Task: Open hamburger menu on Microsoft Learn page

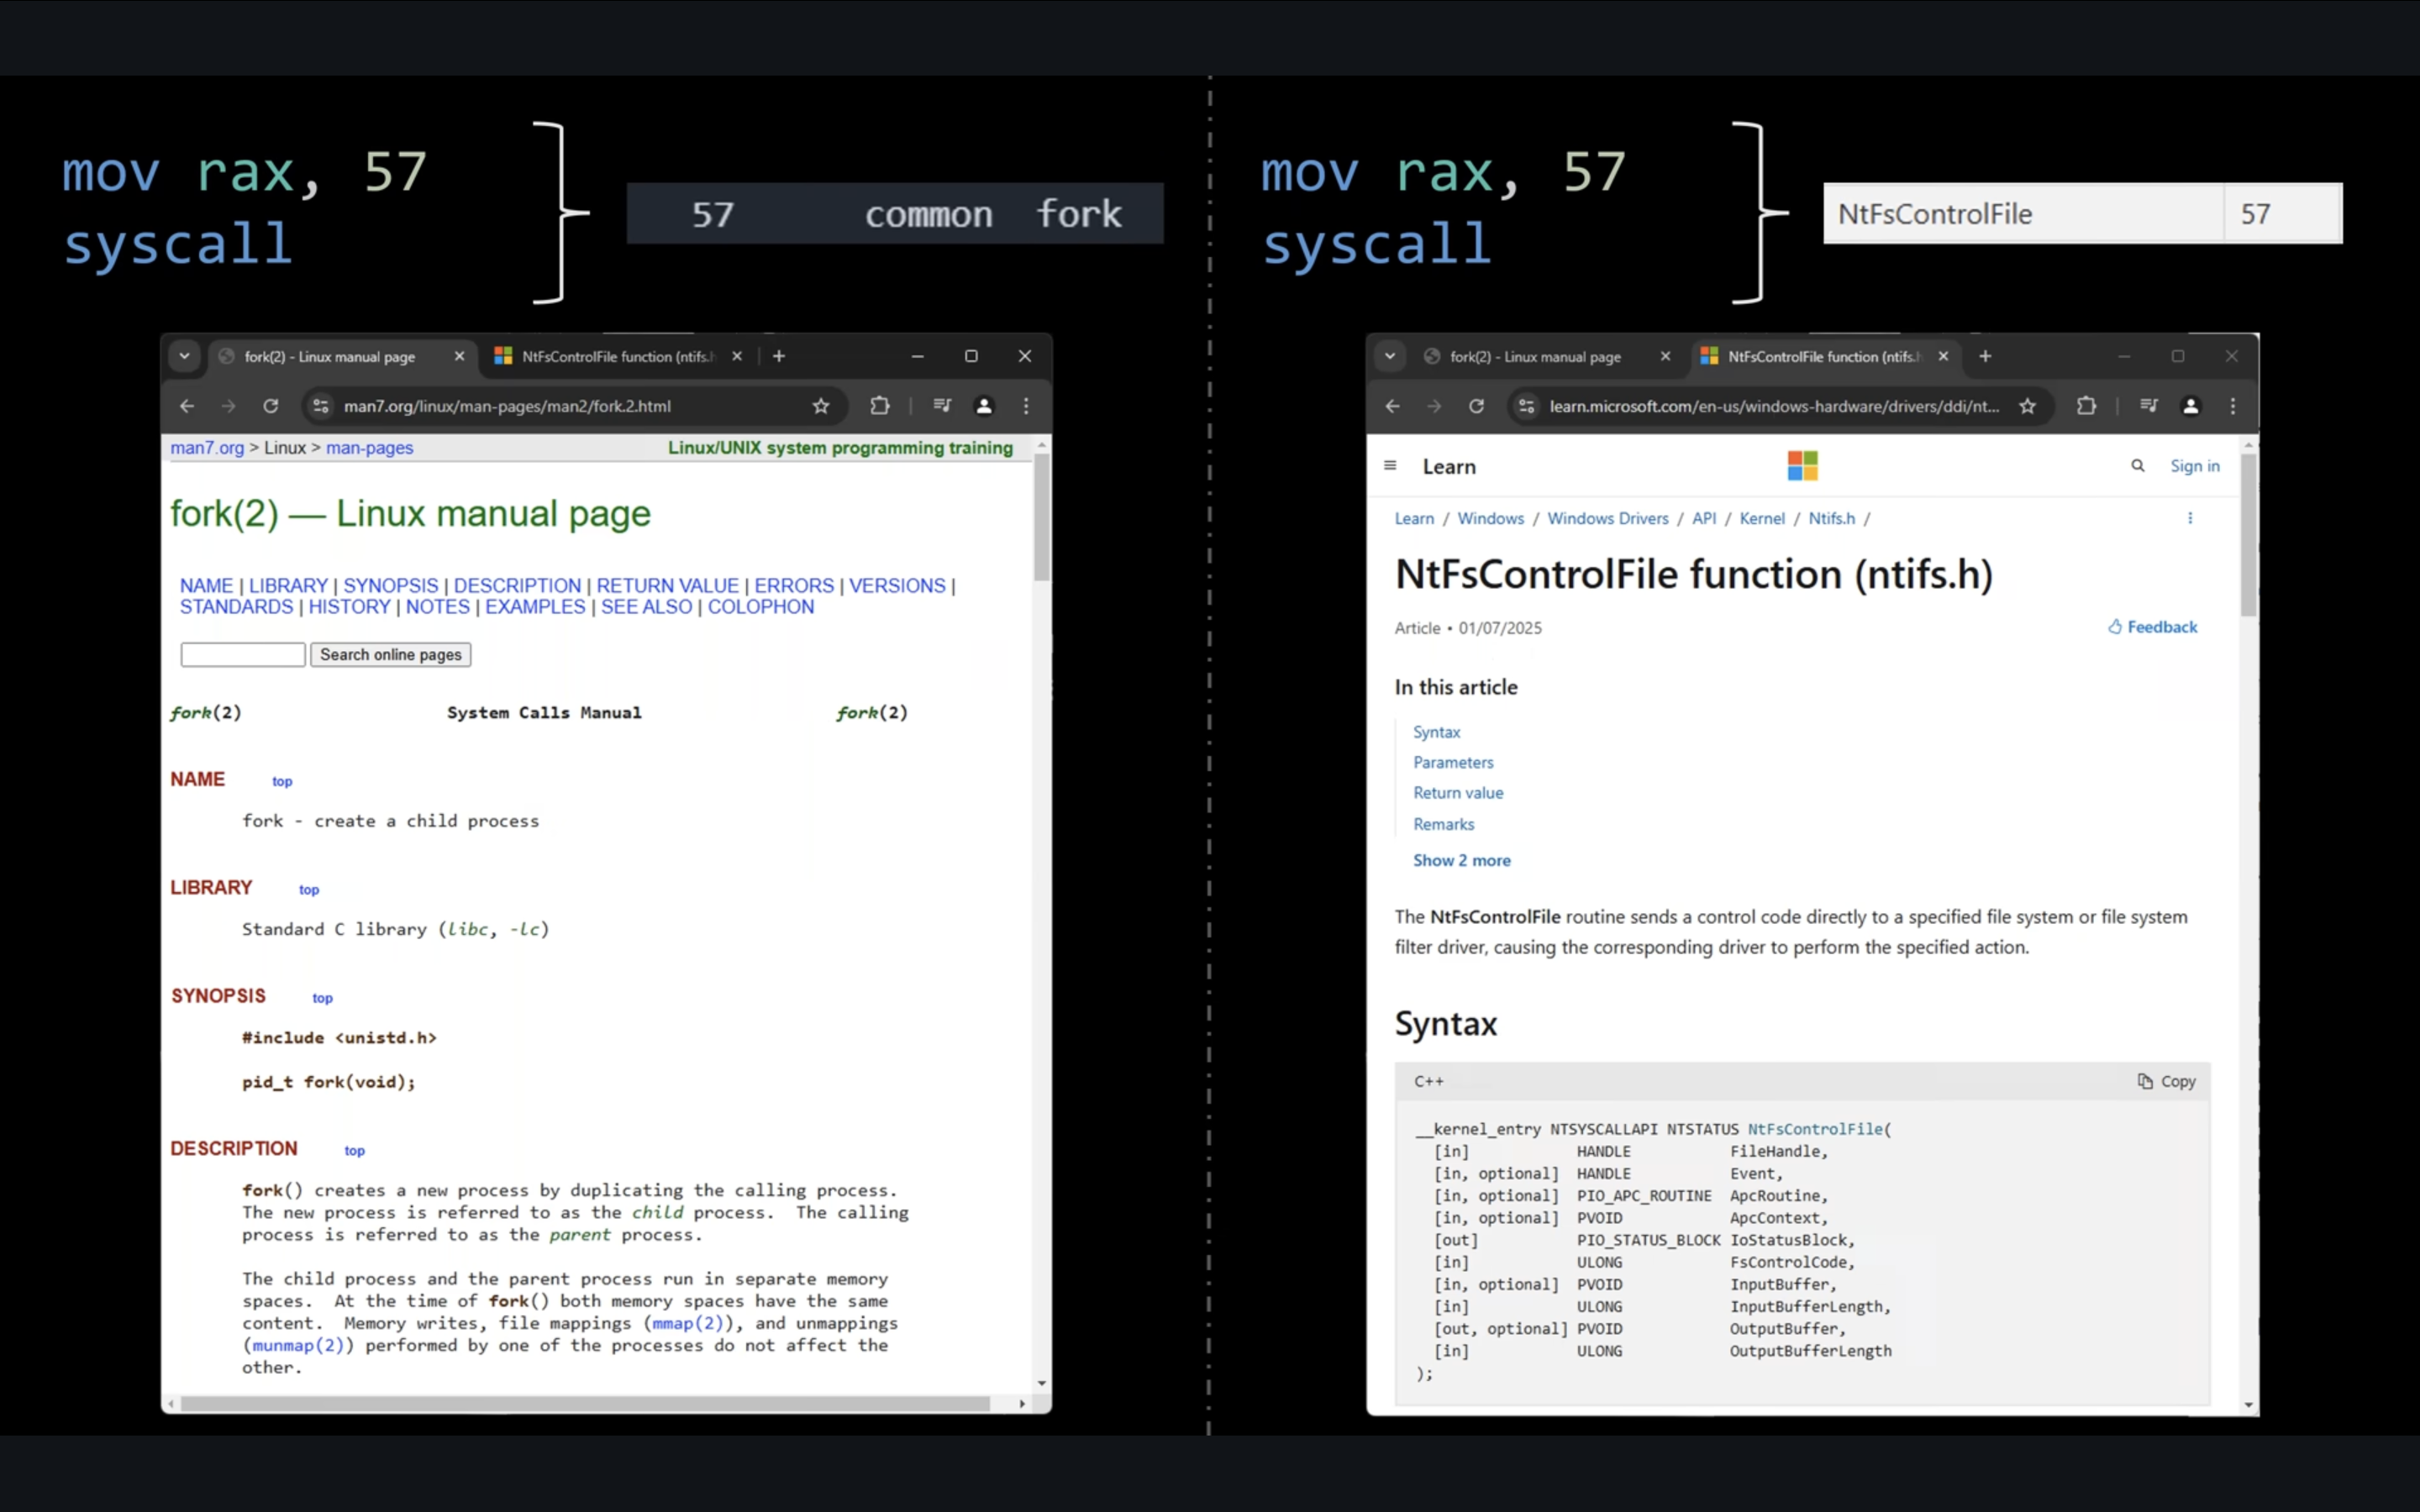Action: 1390,466
